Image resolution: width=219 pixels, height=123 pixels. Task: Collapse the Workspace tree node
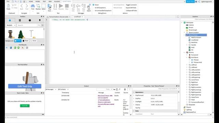[x=182, y=23]
